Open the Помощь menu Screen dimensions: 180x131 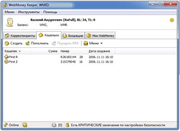pyautogui.click(x=50, y=12)
